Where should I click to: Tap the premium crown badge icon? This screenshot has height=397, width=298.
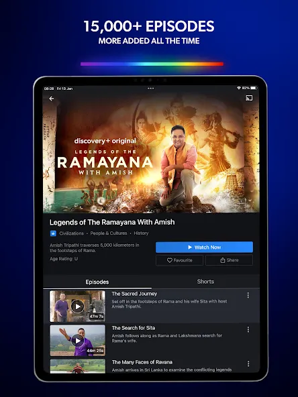[x=53, y=233]
